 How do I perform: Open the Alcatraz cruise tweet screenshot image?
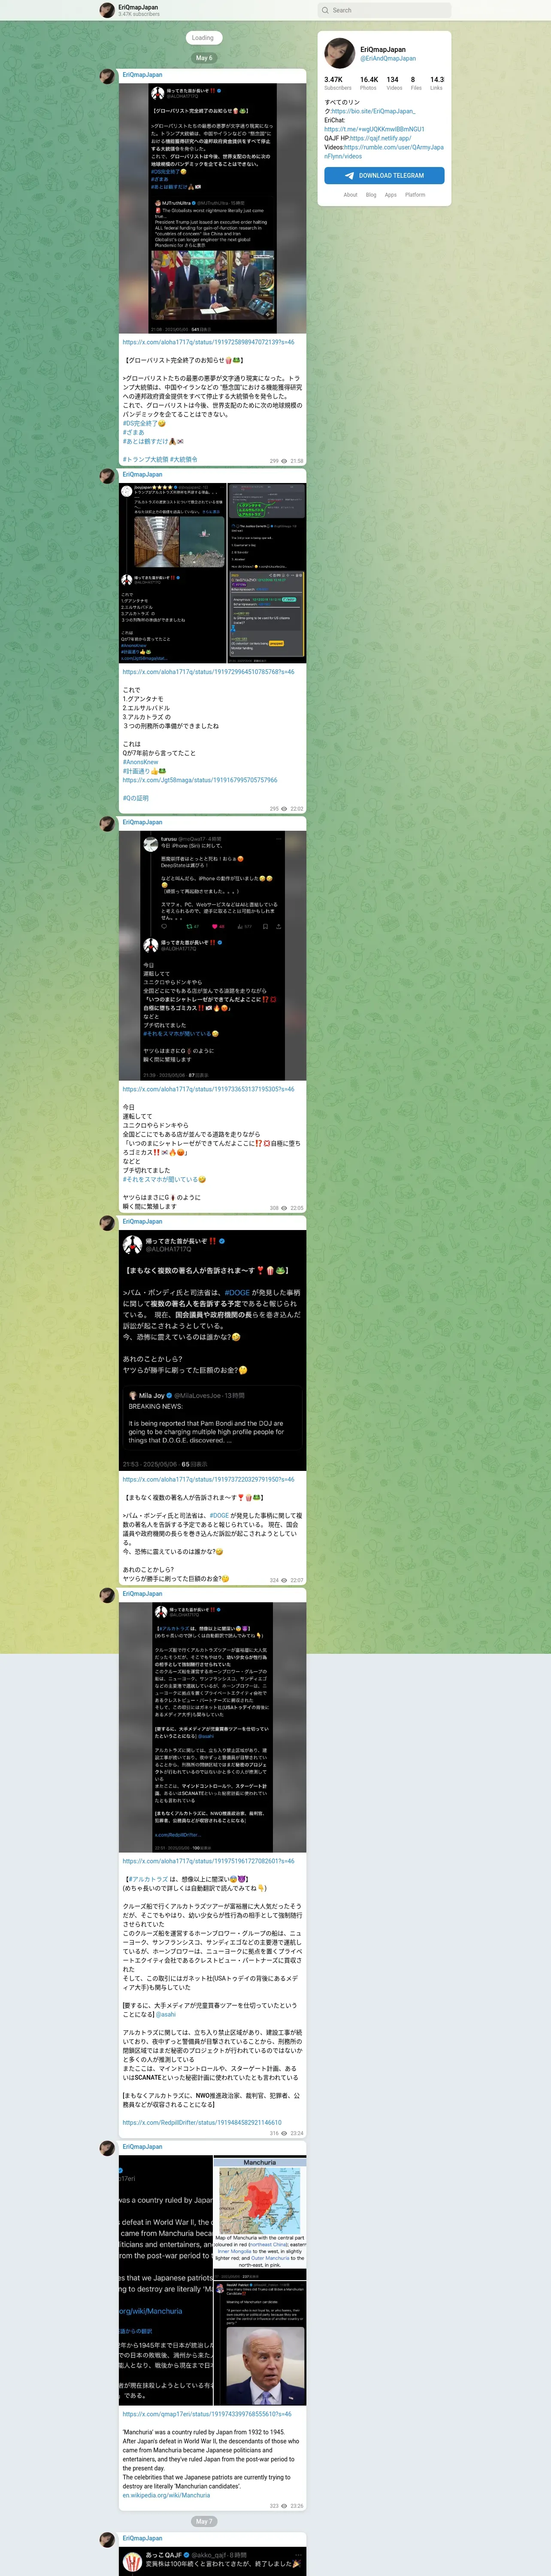coord(212,1728)
